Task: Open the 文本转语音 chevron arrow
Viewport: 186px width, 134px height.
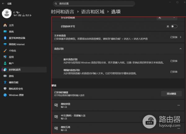Action: 180,37
